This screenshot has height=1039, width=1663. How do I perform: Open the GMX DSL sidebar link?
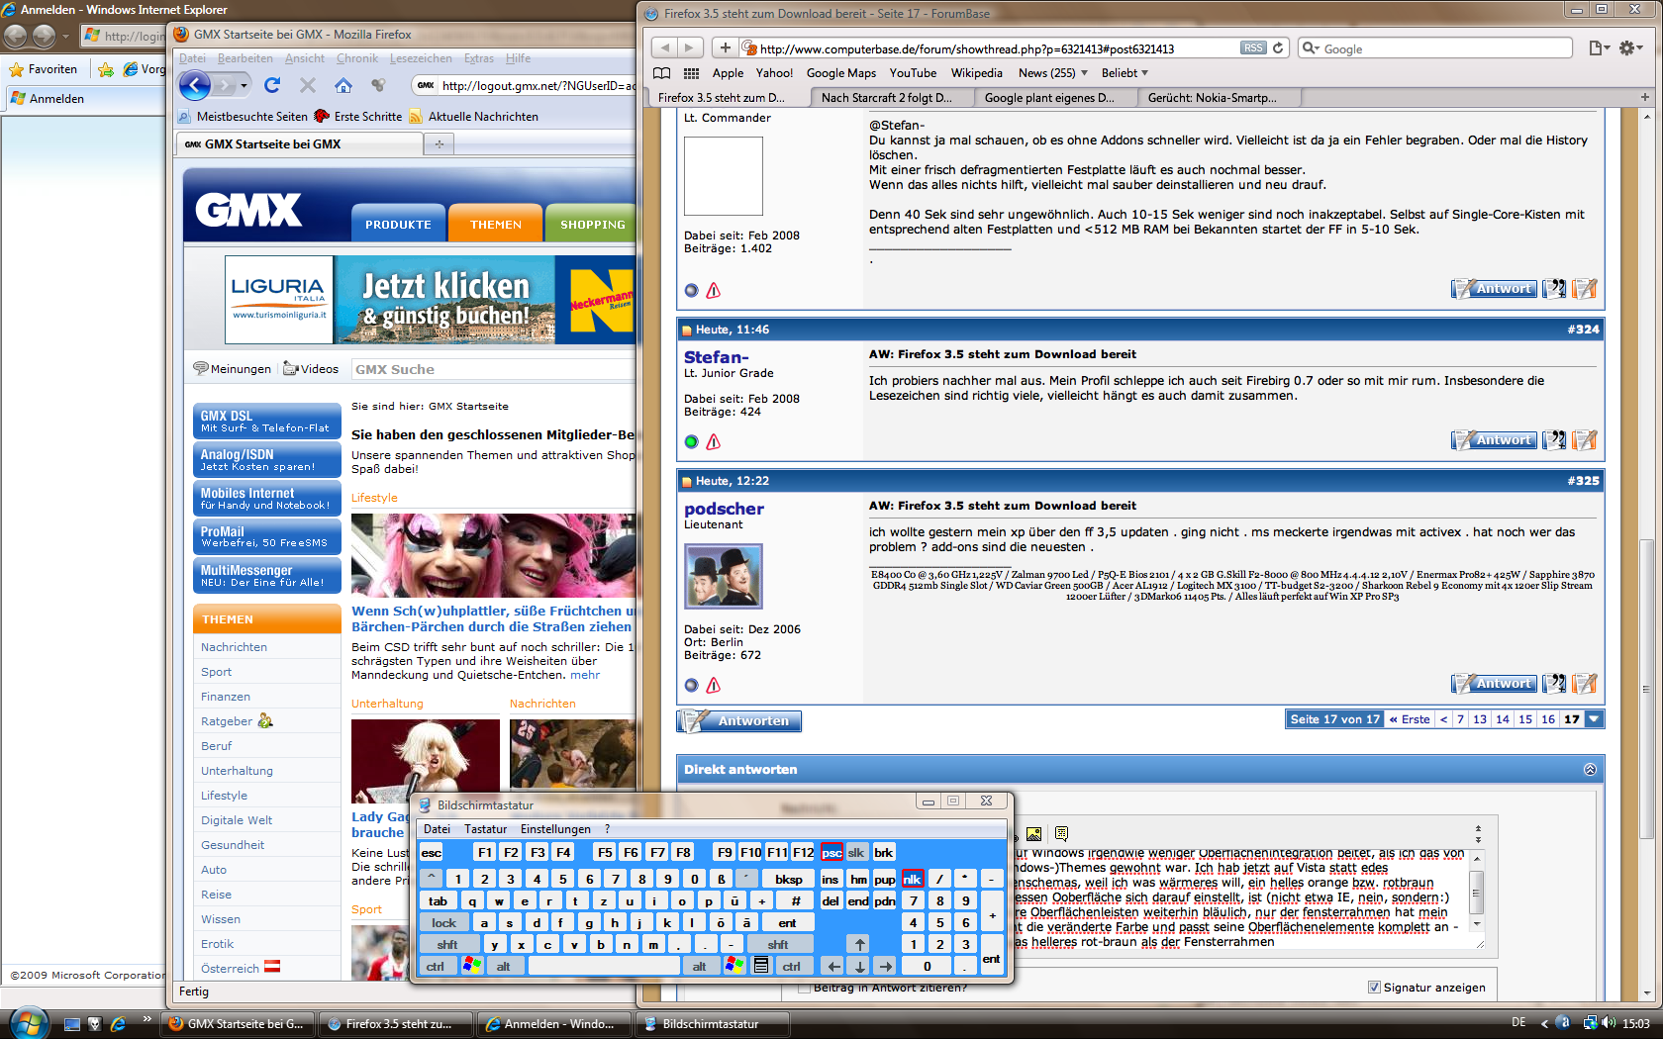(x=267, y=422)
